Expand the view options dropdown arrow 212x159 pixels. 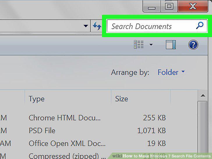tap(151, 44)
